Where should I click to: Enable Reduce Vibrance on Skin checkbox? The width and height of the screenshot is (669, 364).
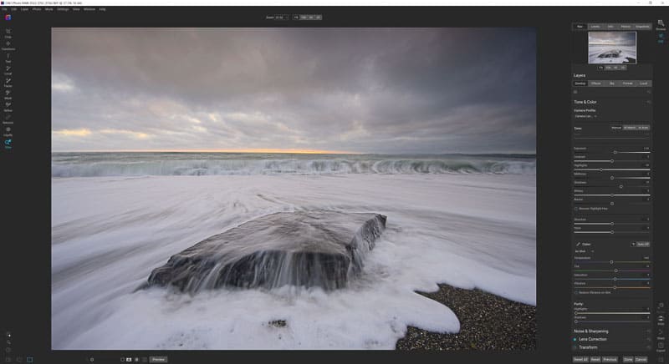576,293
